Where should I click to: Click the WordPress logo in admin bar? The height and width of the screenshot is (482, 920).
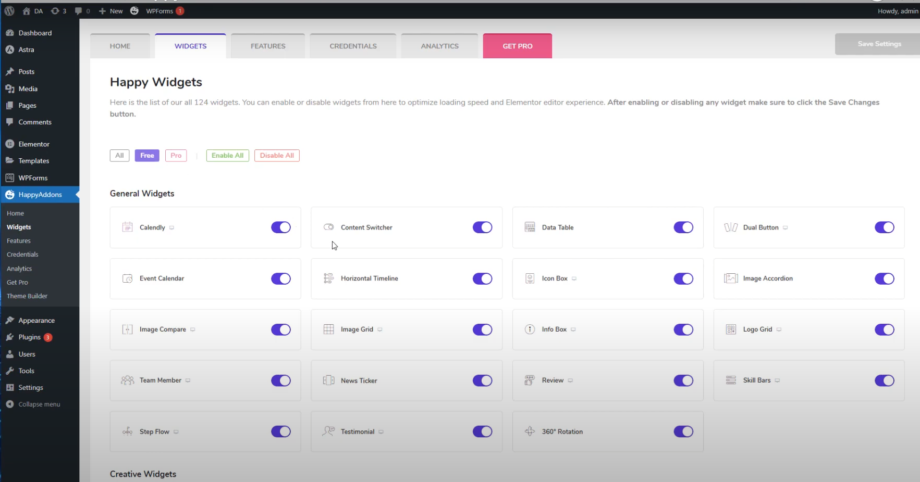pos(9,11)
